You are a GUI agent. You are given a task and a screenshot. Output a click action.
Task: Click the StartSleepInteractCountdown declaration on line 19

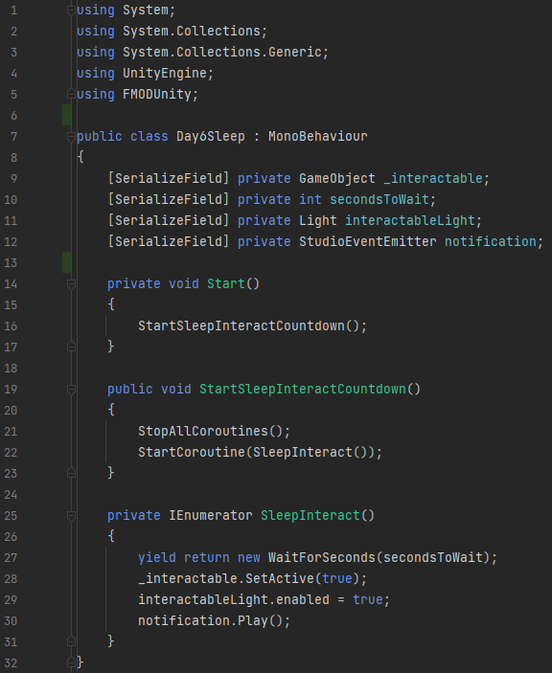[303, 389]
